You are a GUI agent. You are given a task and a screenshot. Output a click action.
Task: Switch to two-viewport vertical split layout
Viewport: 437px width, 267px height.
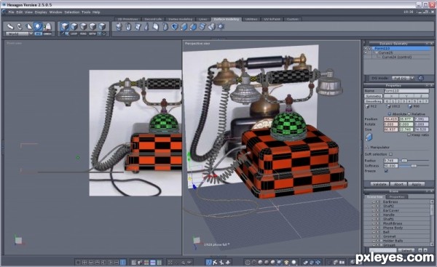coord(123,262)
